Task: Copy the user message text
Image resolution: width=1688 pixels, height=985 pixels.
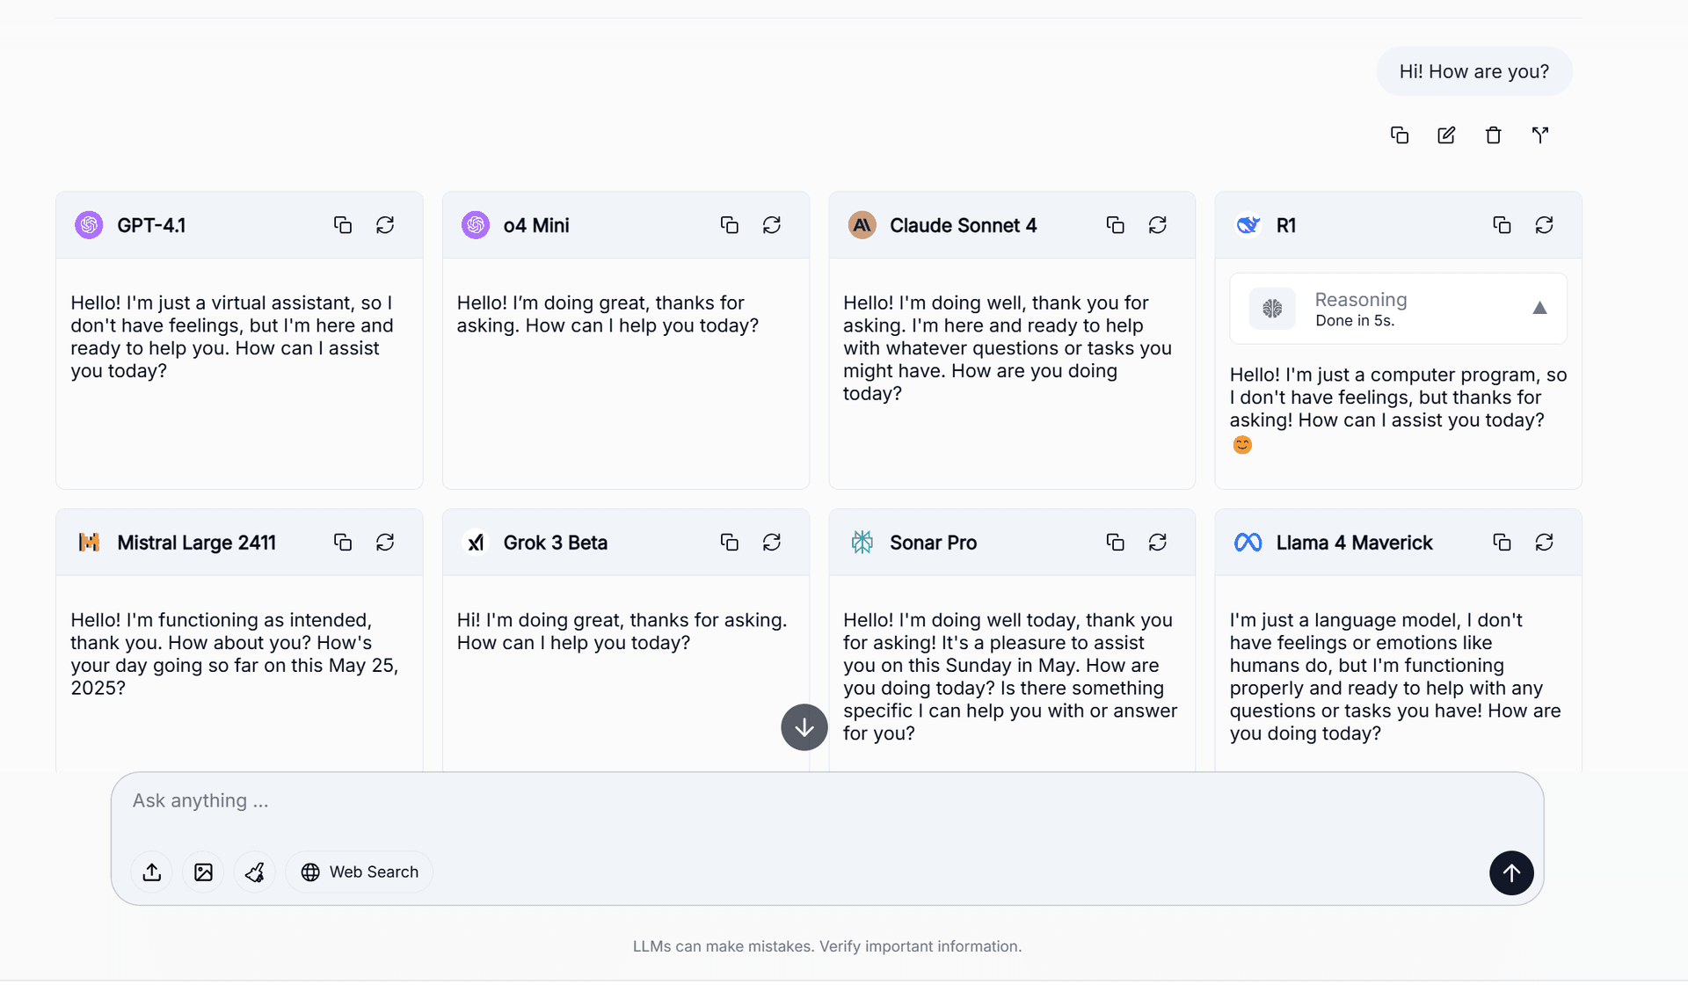Action: (x=1399, y=135)
